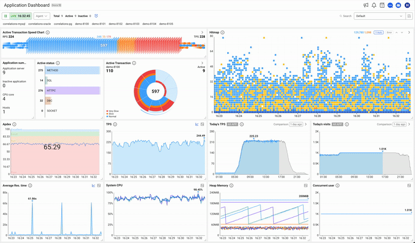Select the correlations-mysql agent
This screenshot has height=243, width=415.
pyautogui.click(x=14, y=24)
